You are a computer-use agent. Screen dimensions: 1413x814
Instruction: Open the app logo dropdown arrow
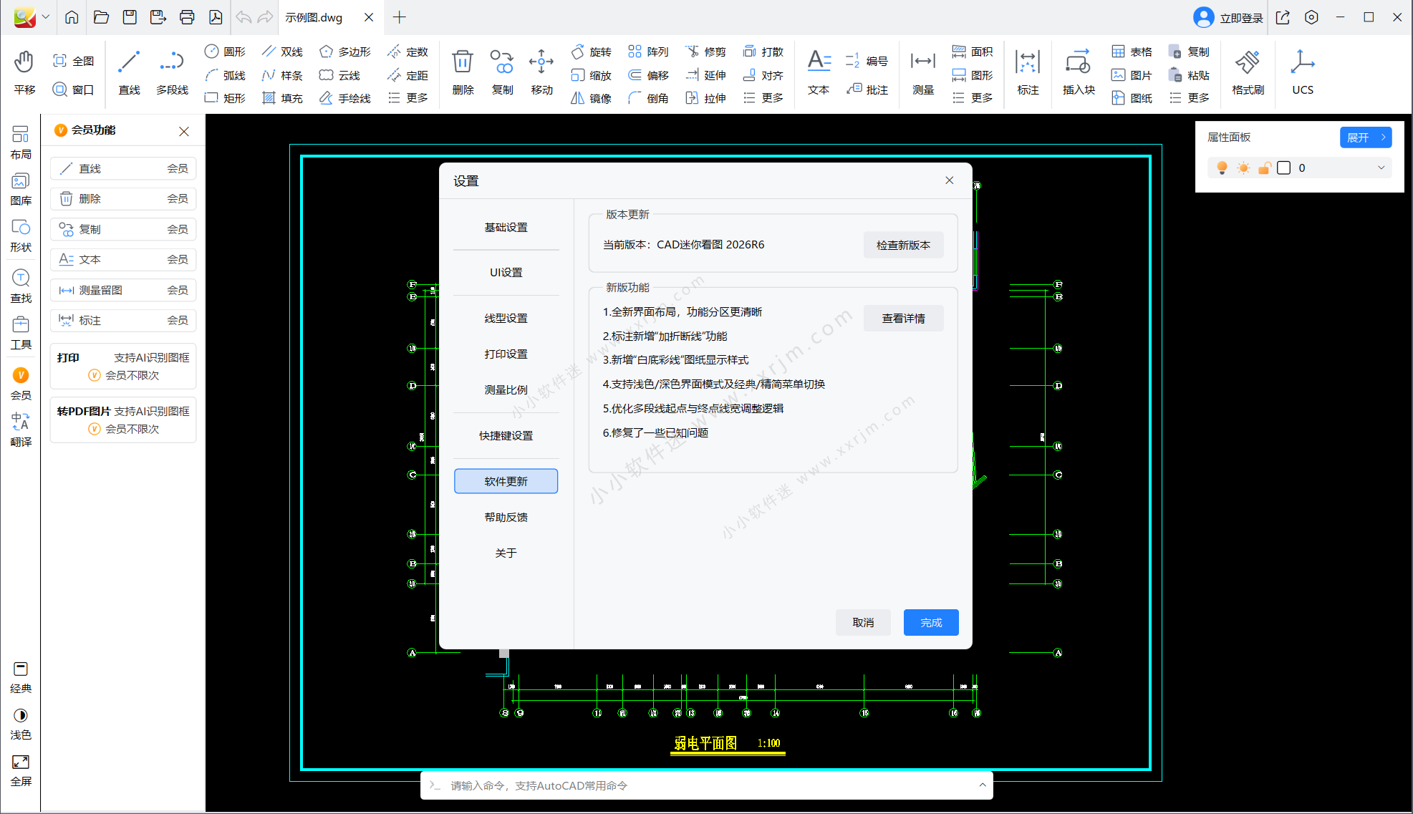tap(46, 17)
